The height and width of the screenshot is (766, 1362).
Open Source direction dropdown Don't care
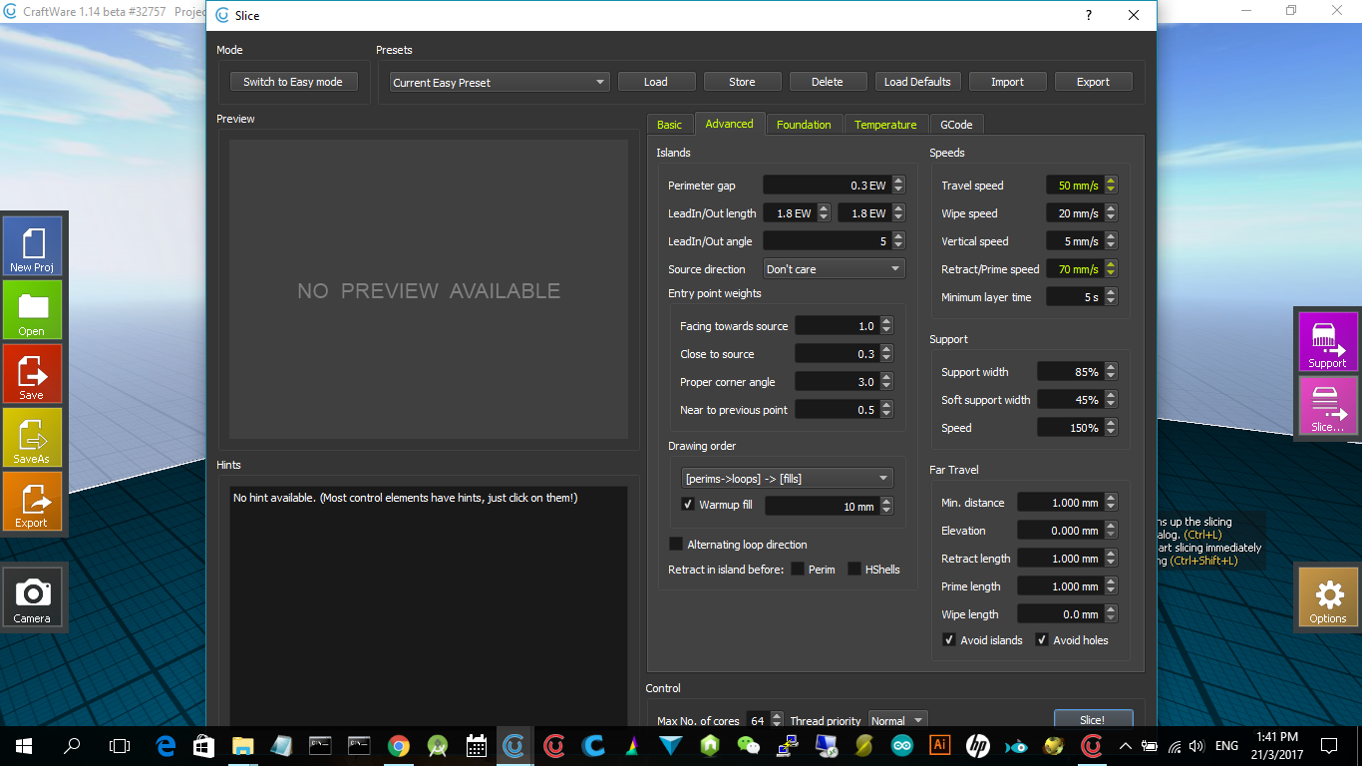tap(834, 269)
